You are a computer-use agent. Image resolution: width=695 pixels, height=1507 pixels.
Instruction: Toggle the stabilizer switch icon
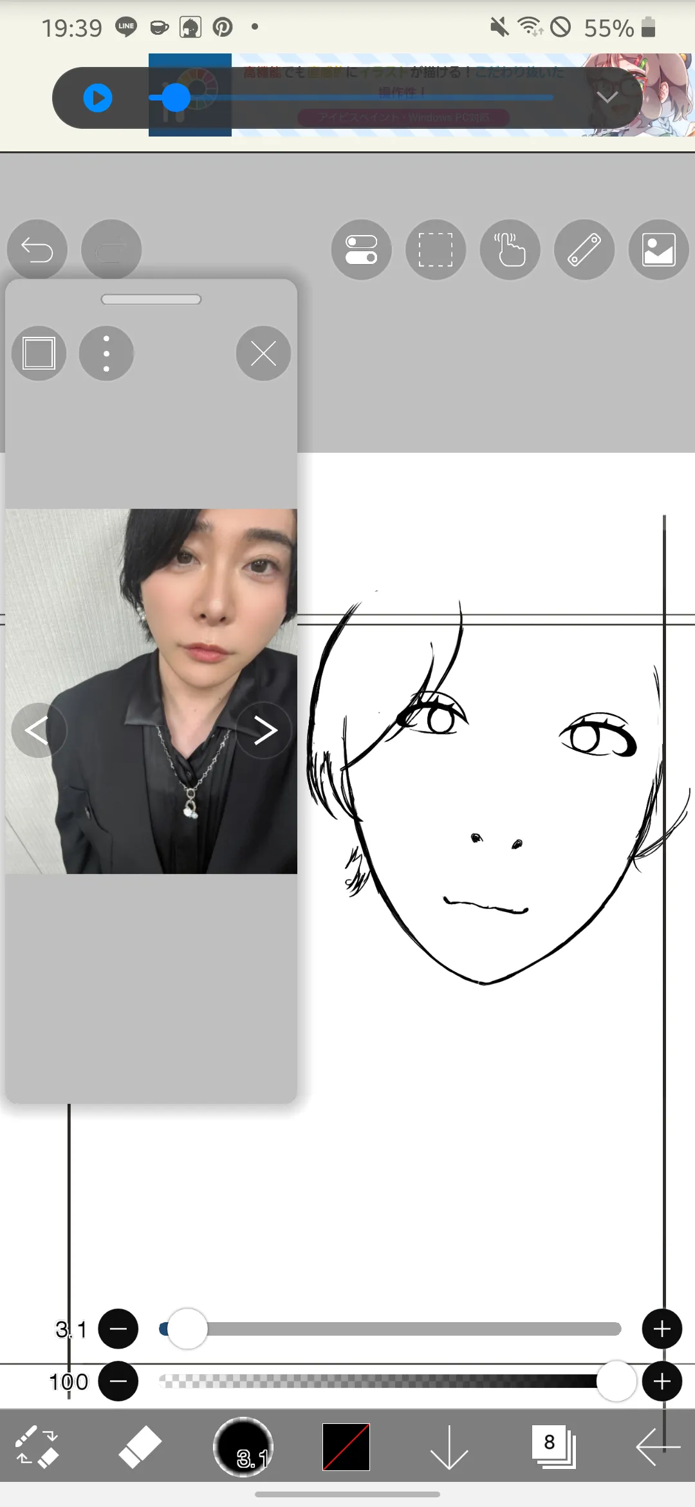[x=362, y=249]
